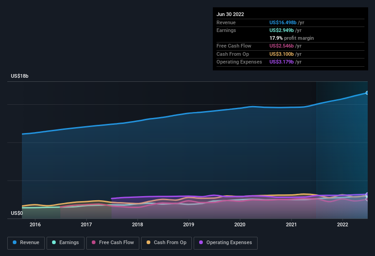Click the Revenue endpoint marker on the blue line
The image size is (375, 256).
[x=367, y=93]
